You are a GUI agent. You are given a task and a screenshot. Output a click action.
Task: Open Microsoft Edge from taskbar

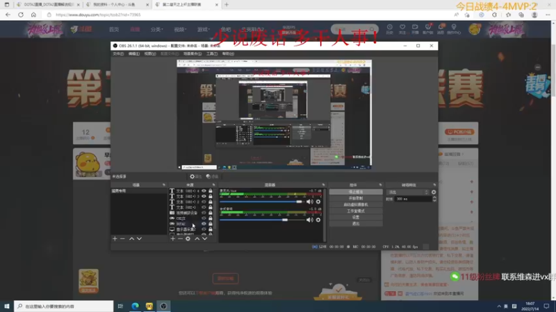click(136, 306)
